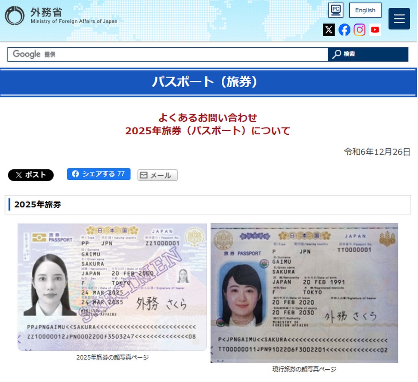Send the page via メール button
418x382 pixels.
click(x=157, y=175)
